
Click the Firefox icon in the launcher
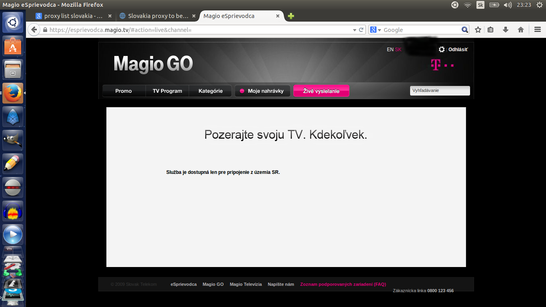point(13,93)
